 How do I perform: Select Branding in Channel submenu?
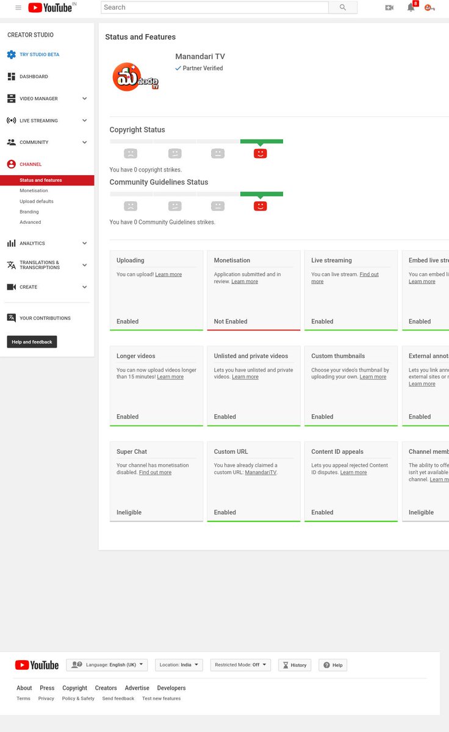[29, 212]
